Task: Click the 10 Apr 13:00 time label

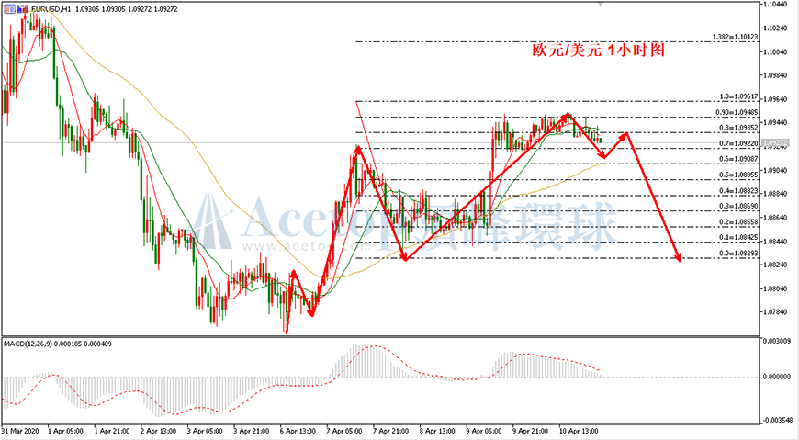Action: tap(579, 432)
